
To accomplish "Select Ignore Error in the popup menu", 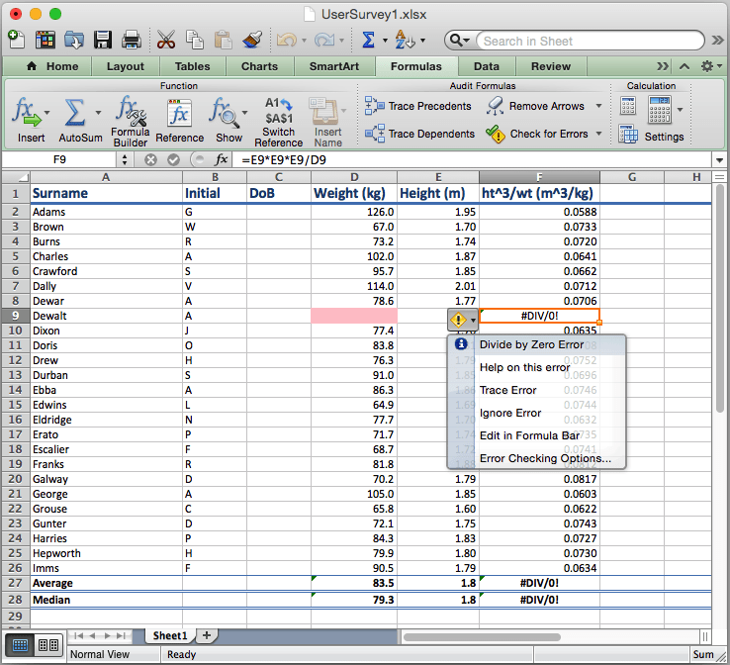I will [x=509, y=413].
